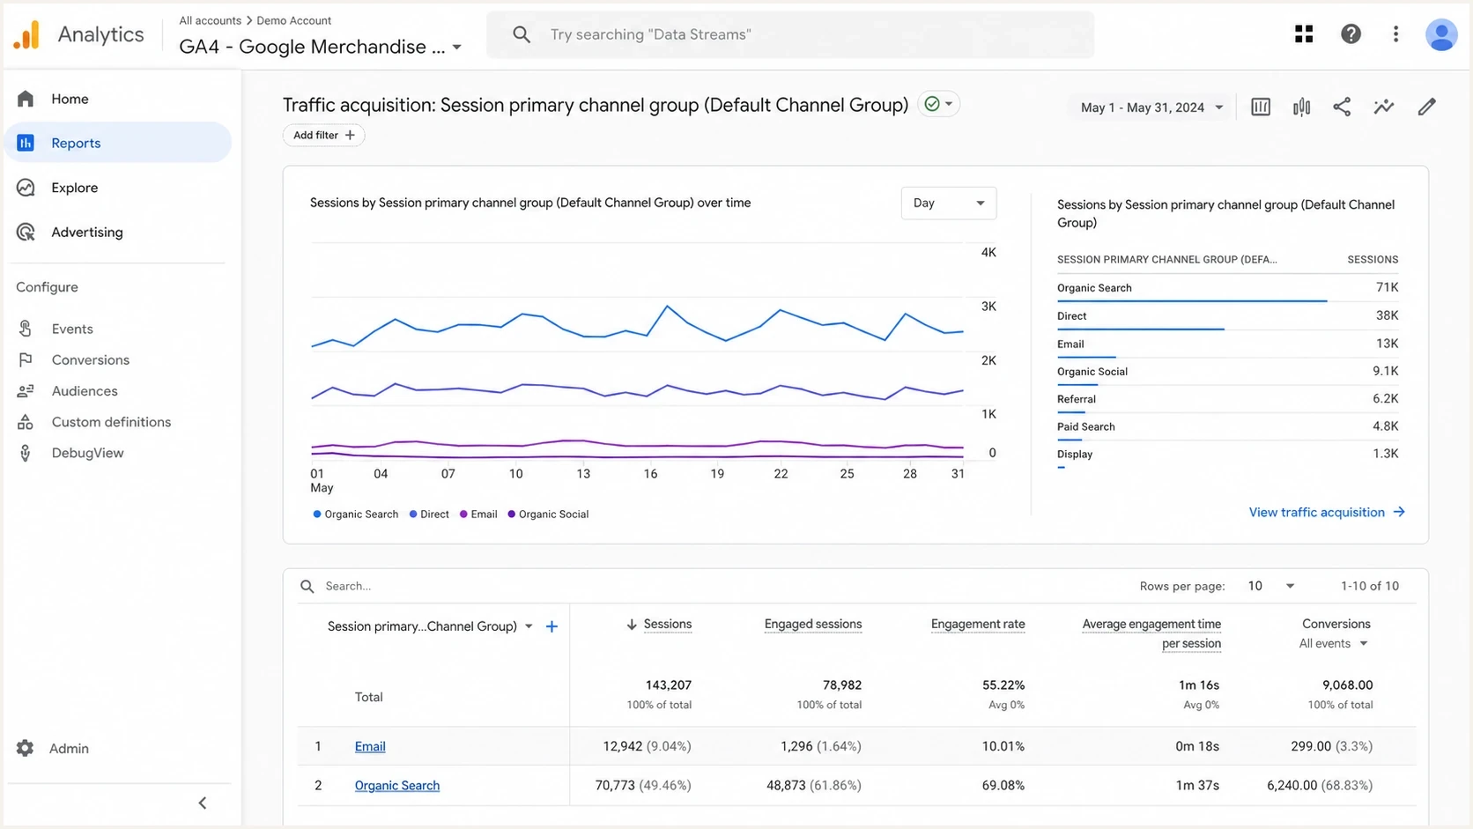This screenshot has width=1473, height=829.
Task: Click the Demo Account breadcrumb
Action: click(293, 20)
